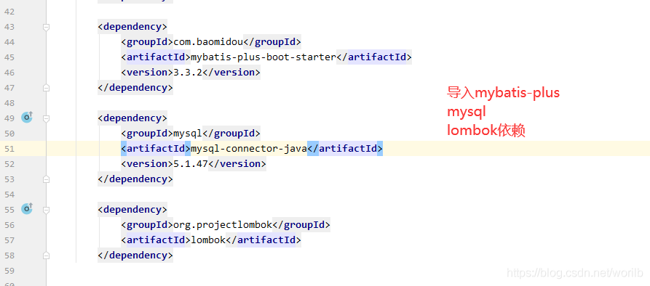The image size is (650, 286).
Task: Click the version value 3.3.2
Action: (x=188, y=73)
